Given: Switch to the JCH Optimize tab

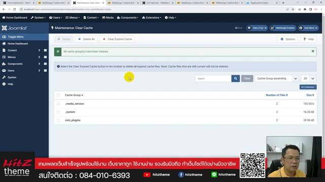Looking at the screenshot, I should point(158,3).
